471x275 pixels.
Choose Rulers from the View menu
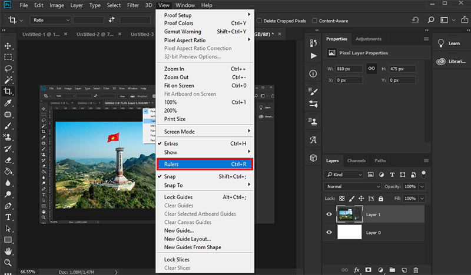tap(204, 165)
